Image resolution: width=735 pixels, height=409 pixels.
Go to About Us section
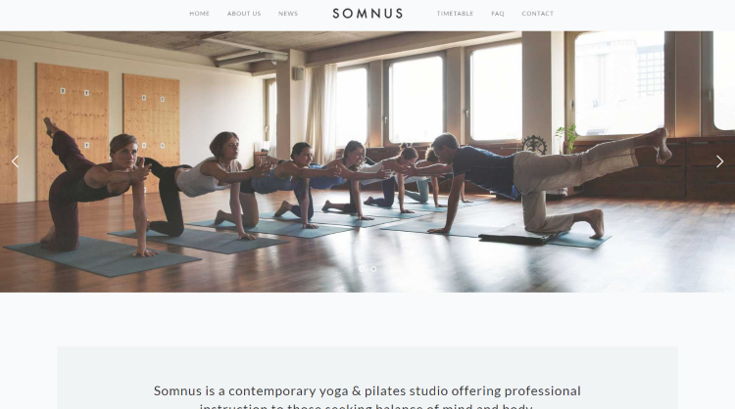tap(244, 13)
